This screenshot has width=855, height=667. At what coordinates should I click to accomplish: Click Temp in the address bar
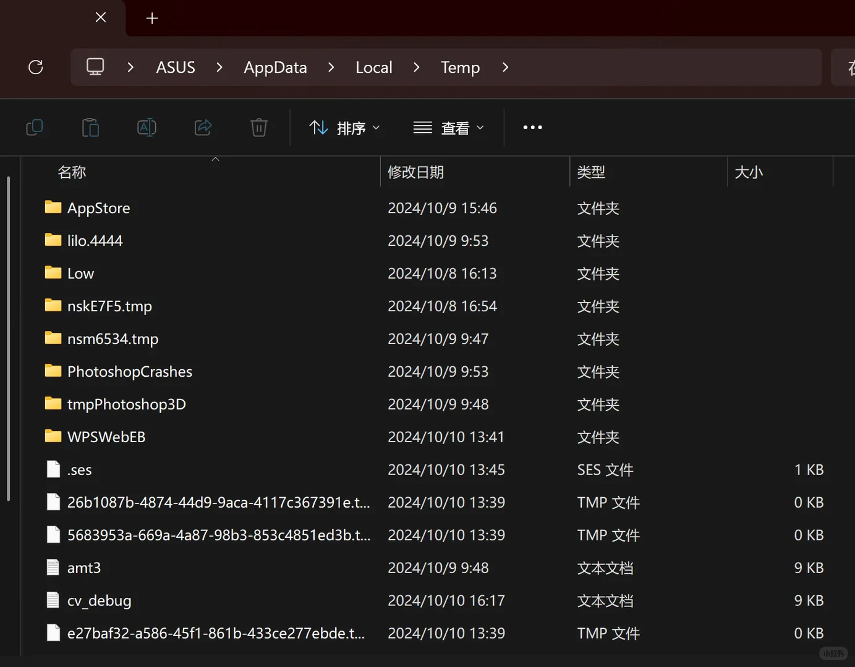(x=460, y=67)
